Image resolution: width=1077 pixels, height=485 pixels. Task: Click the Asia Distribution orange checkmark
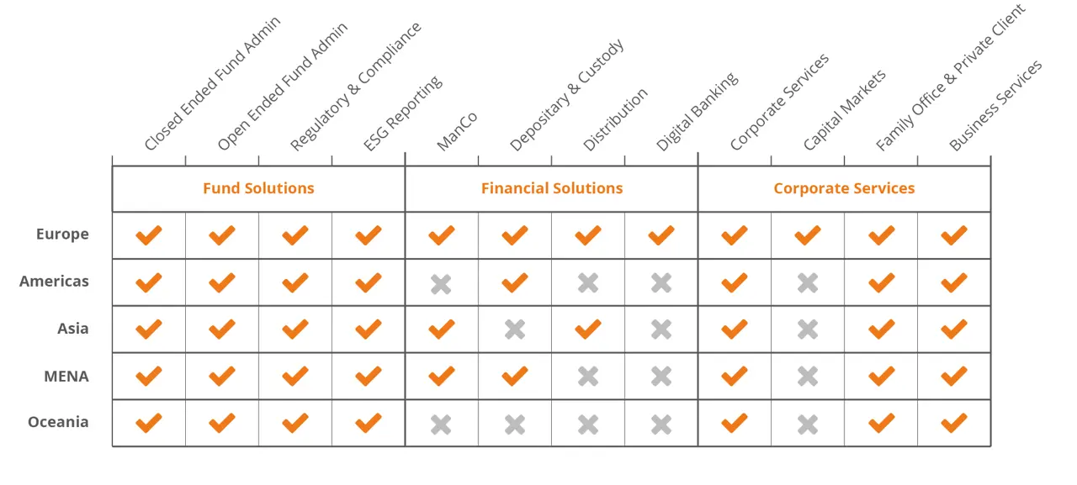click(x=588, y=329)
